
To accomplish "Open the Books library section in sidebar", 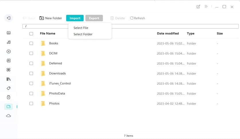I will tap(9, 79).
